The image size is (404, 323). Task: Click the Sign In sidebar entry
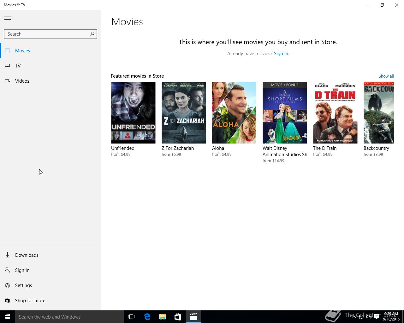point(50,270)
